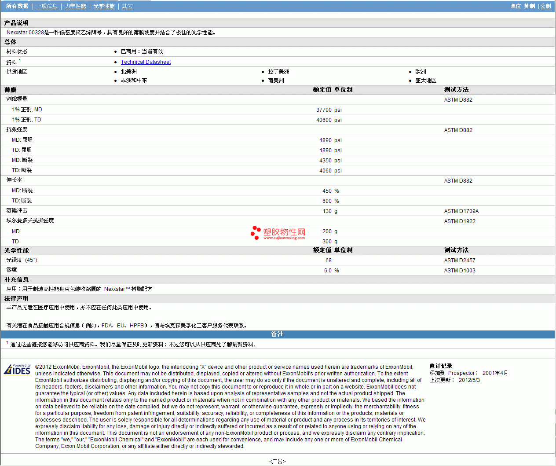
Task: Switch to the 一般信息 tab
Action: [x=47, y=6]
